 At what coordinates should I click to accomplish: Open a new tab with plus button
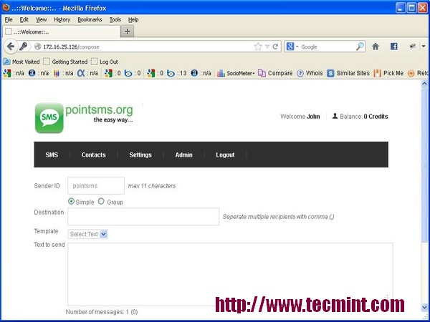(x=128, y=31)
